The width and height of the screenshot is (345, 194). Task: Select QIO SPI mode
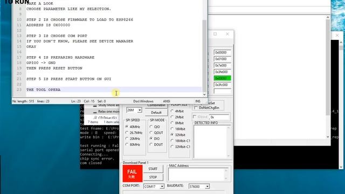tap(155, 127)
